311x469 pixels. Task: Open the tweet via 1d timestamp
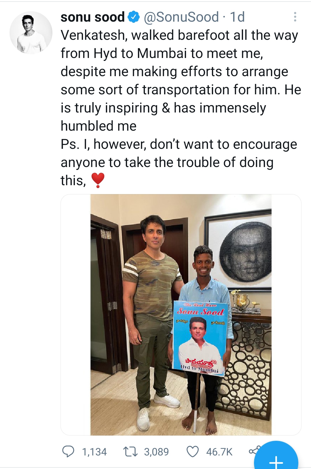point(237,17)
